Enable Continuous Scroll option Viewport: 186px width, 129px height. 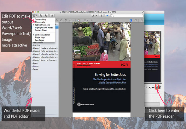coord(42,35)
